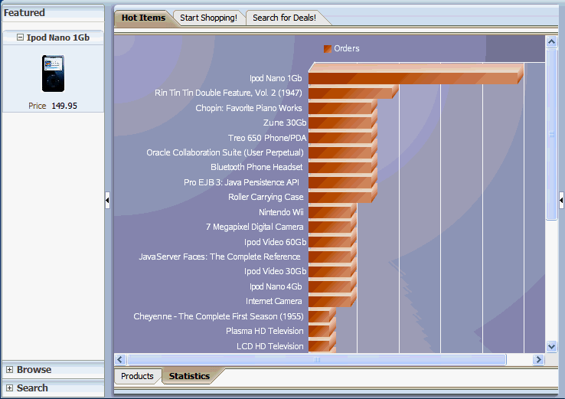The height and width of the screenshot is (399, 565).
Task: Click the horizontal scrollbar left arrow
Action: (x=120, y=359)
